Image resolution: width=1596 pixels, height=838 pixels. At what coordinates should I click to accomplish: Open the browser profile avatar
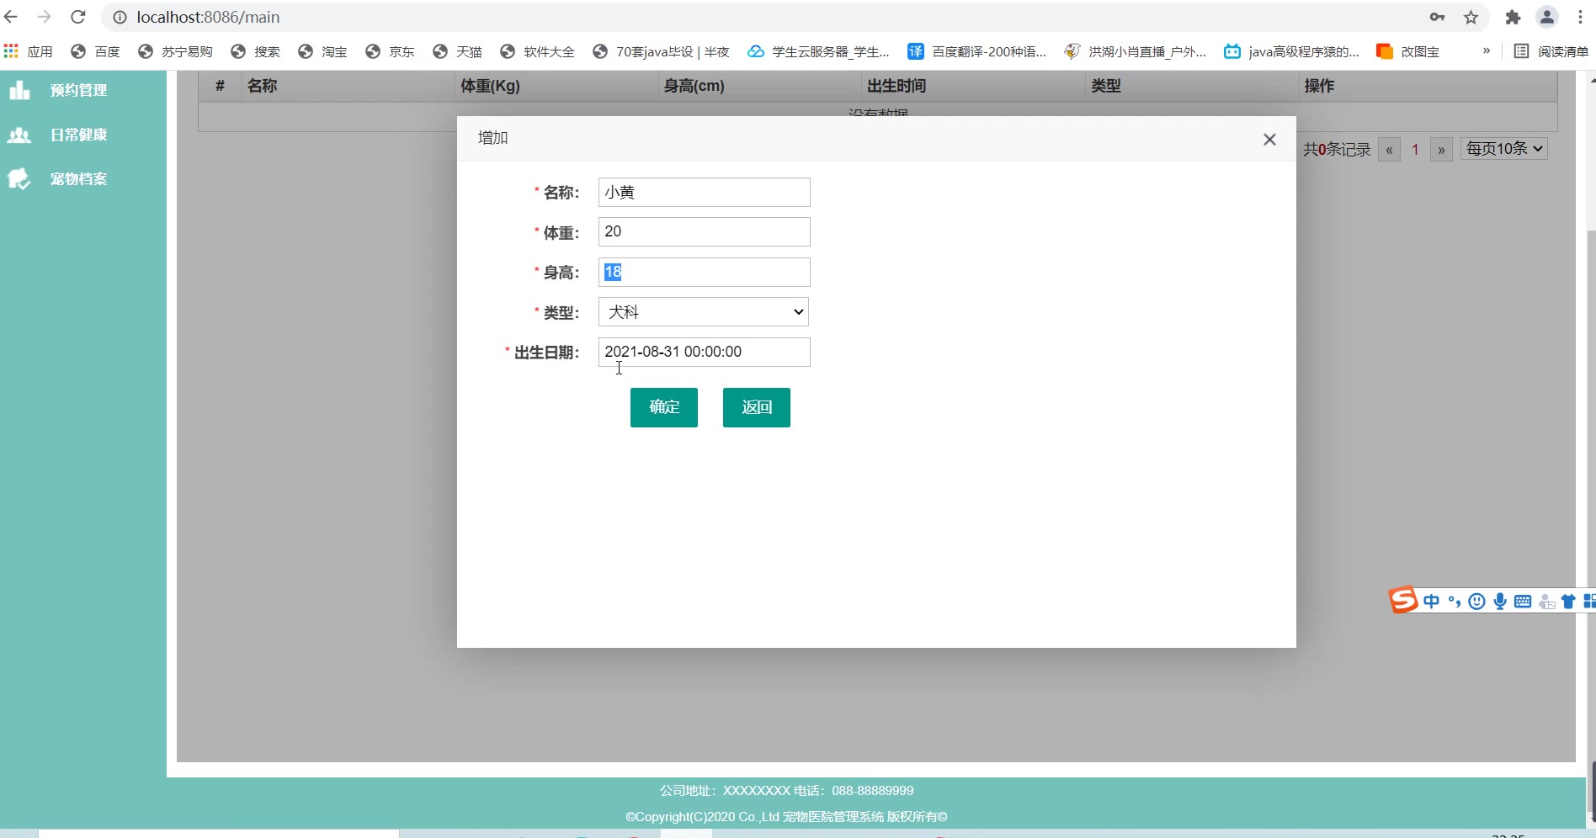[x=1547, y=17]
